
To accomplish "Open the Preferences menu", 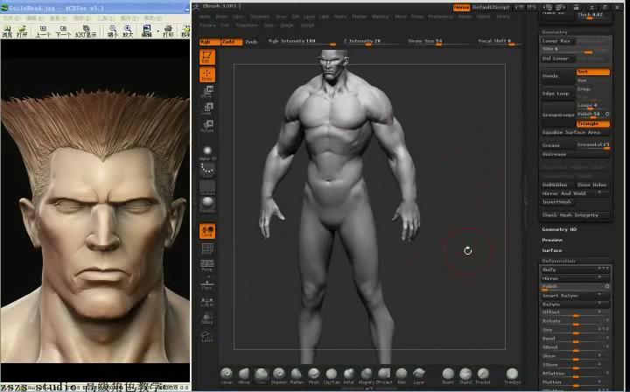I will point(440,17).
